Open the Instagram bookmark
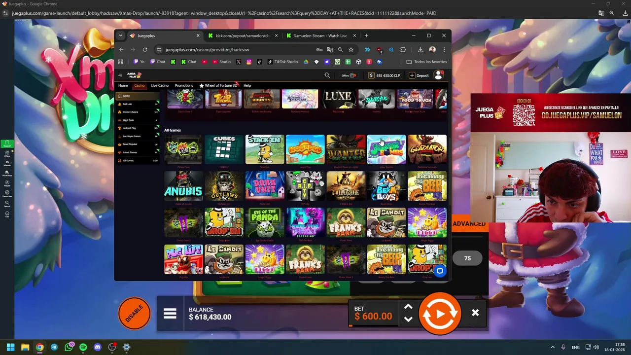 [249, 62]
